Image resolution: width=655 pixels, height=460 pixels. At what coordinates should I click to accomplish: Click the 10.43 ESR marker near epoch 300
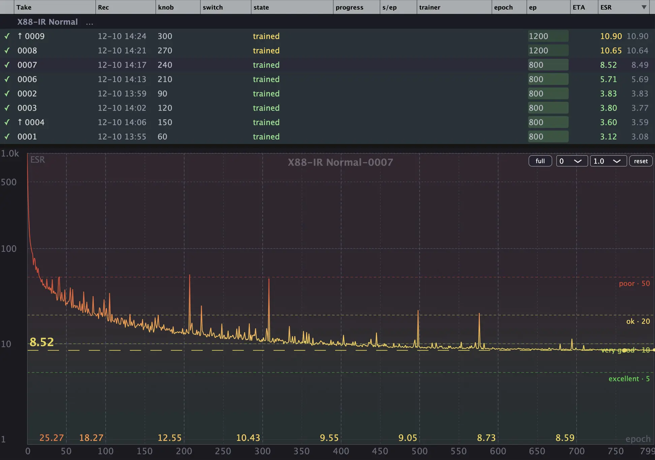click(x=248, y=438)
